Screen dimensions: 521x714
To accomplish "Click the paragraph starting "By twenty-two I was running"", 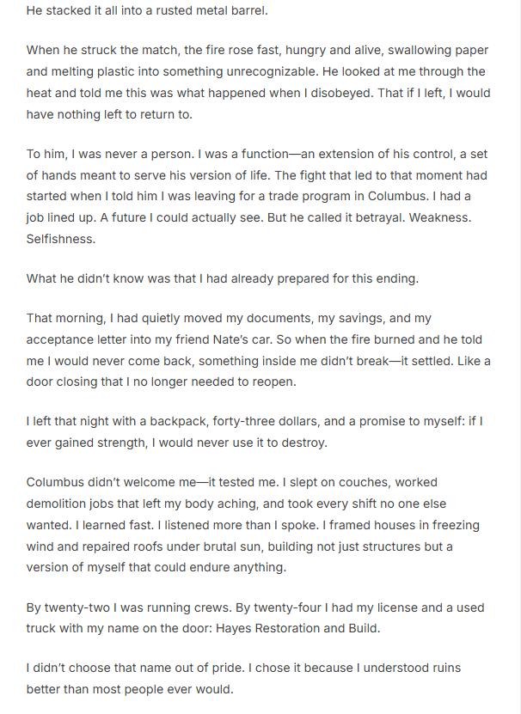I will [254, 618].
